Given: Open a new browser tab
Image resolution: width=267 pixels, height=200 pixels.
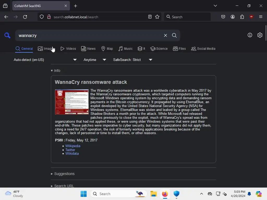Looking at the screenshot, I should pyautogui.click(x=75, y=6).
